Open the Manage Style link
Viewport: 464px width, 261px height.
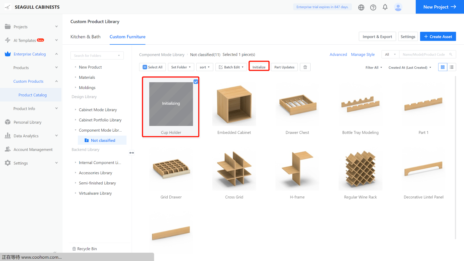point(362,55)
